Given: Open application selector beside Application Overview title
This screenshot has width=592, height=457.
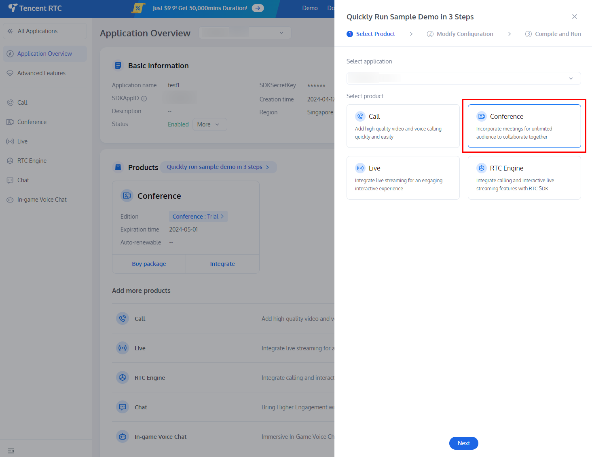Looking at the screenshot, I should [x=245, y=33].
